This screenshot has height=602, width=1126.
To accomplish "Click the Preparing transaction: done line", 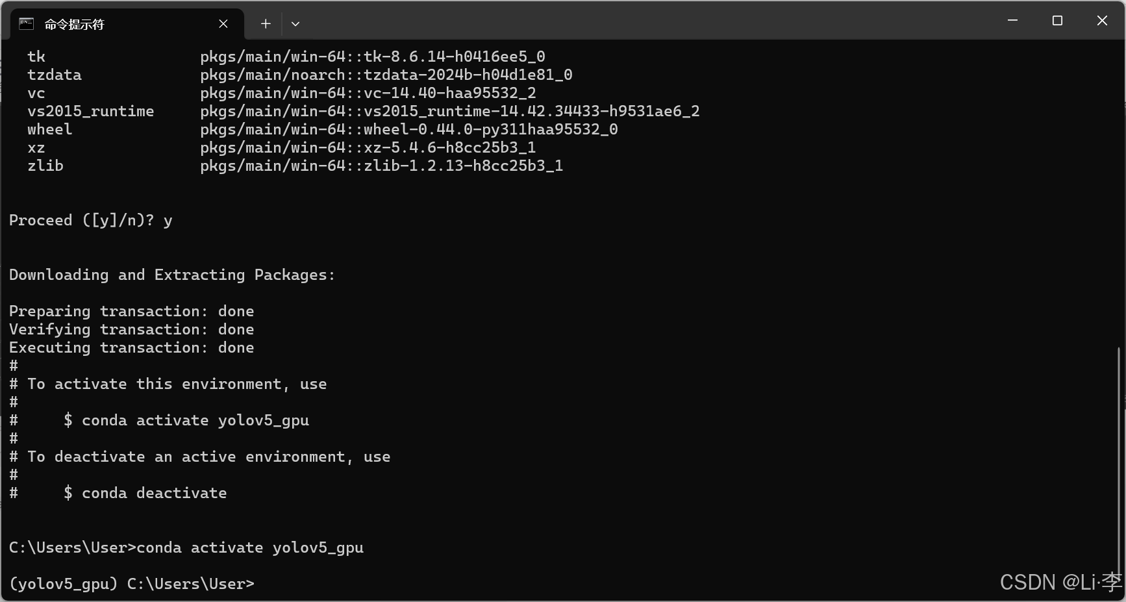I will tap(131, 311).
